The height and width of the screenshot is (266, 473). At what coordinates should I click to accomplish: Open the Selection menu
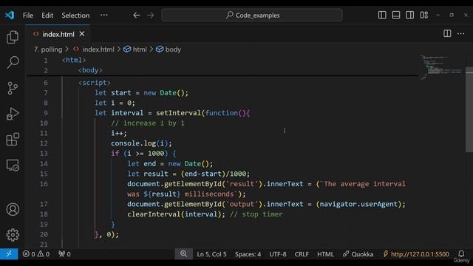click(75, 15)
